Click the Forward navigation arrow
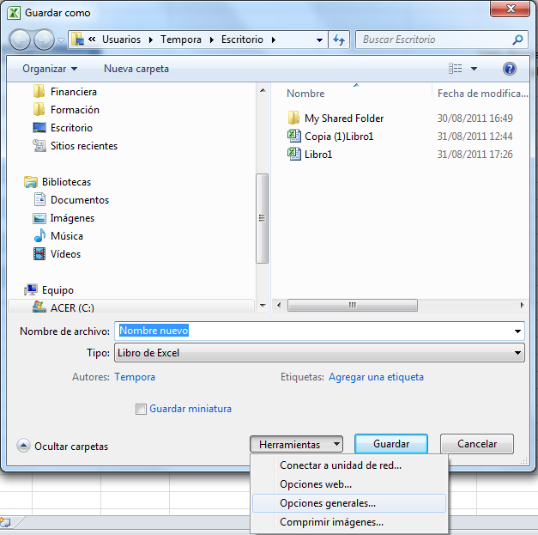Viewport: 538px width, 535px height. [44, 40]
